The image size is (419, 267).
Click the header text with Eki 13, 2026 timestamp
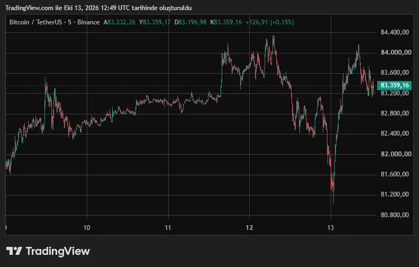pos(98,8)
